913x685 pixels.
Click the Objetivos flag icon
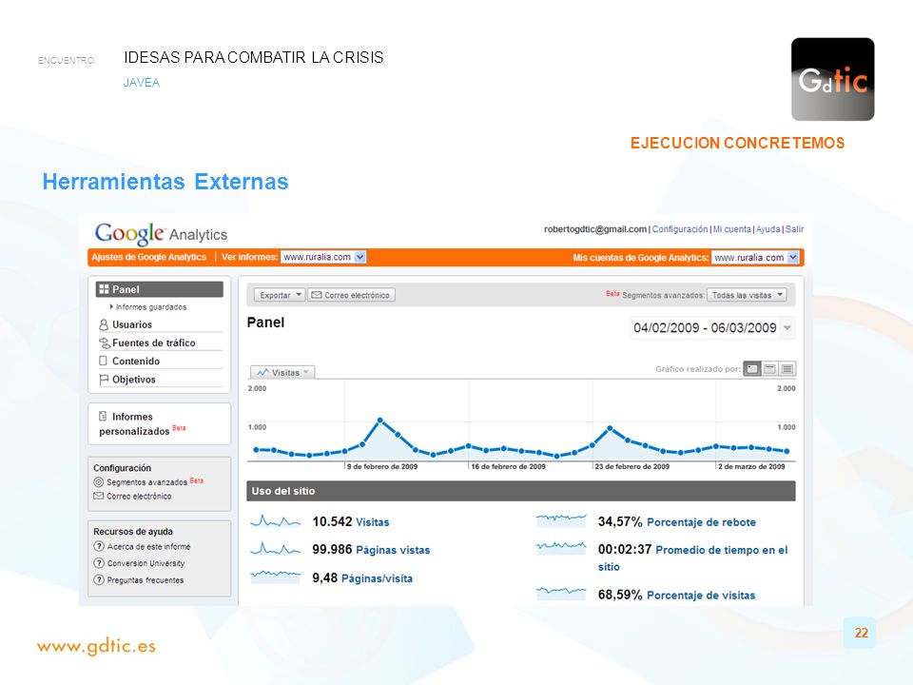[104, 380]
